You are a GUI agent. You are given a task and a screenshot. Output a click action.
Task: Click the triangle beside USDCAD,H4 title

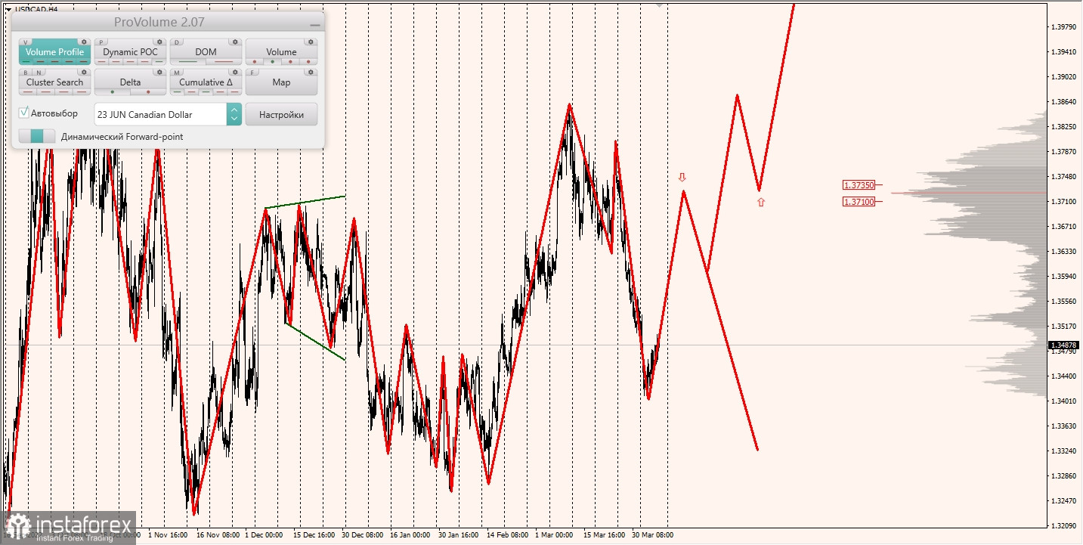(8, 9)
